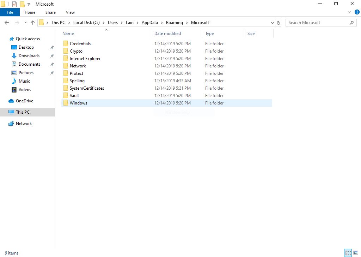Select the Spelling folder icon

(66, 81)
